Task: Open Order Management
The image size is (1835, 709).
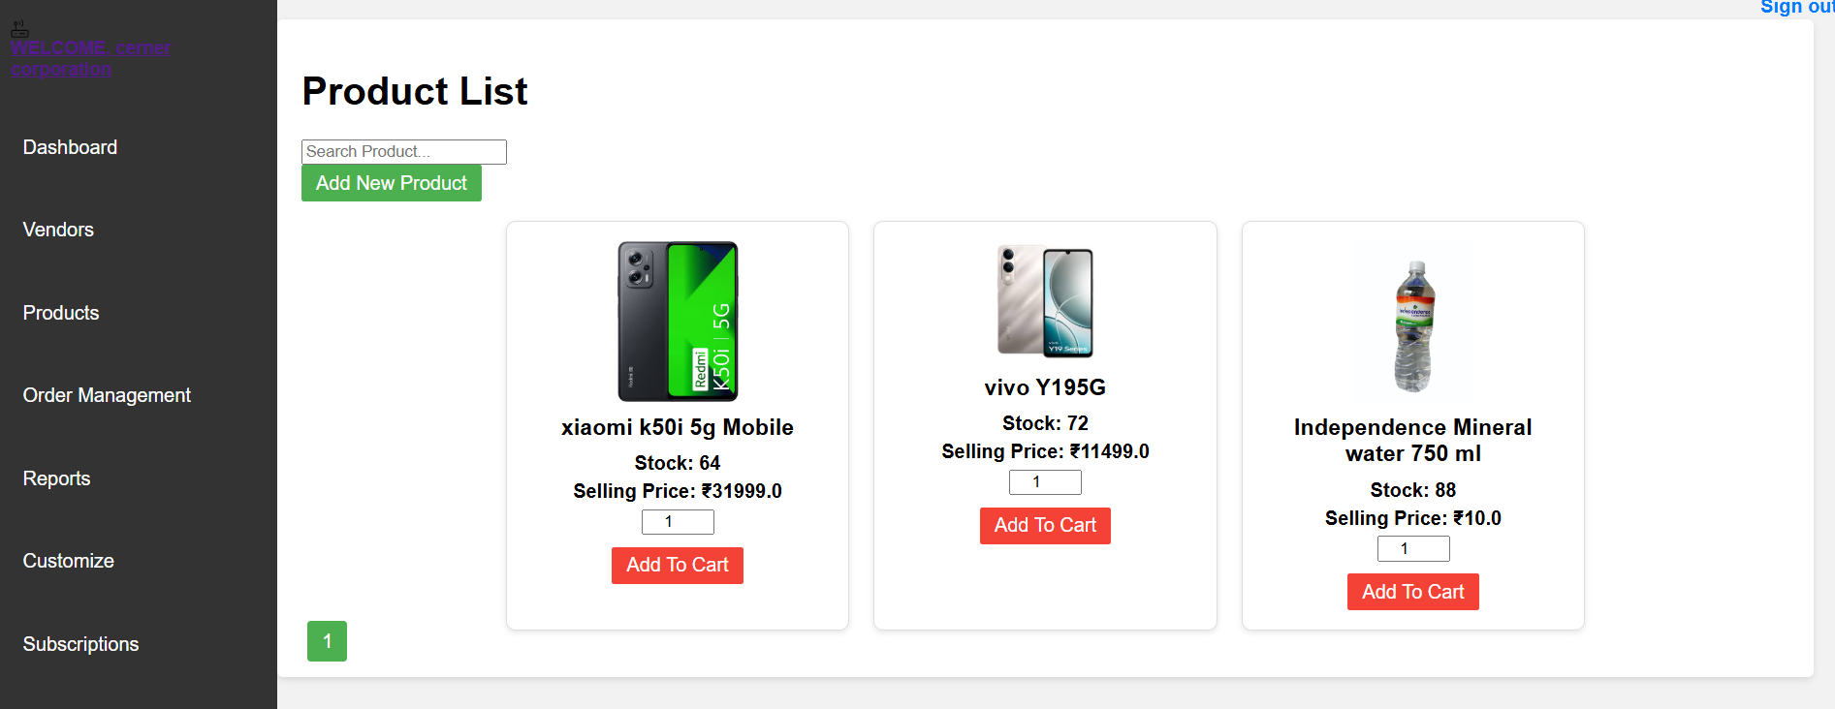Action: [x=106, y=394]
